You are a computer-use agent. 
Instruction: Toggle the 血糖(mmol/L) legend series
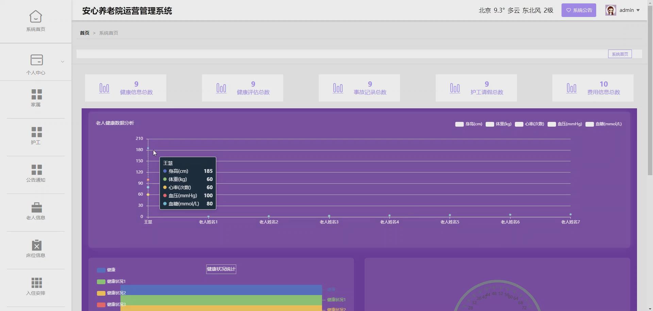[604, 124]
